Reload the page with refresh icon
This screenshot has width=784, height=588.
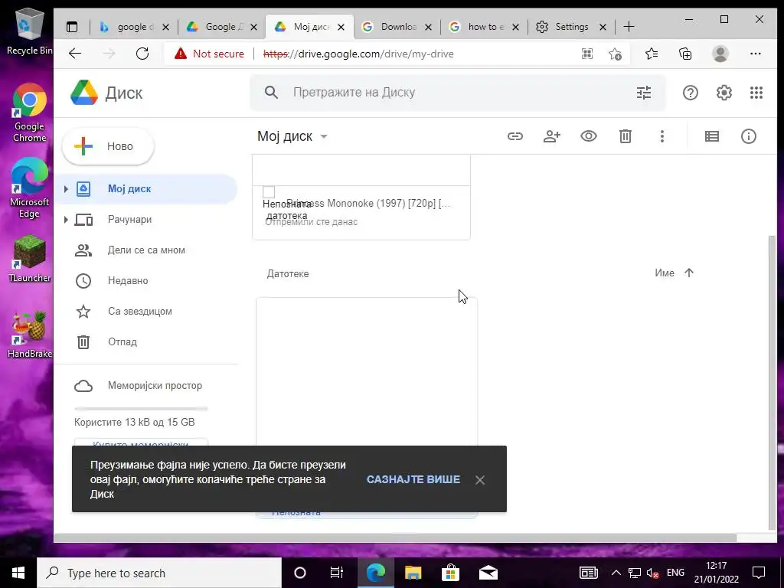click(x=142, y=54)
